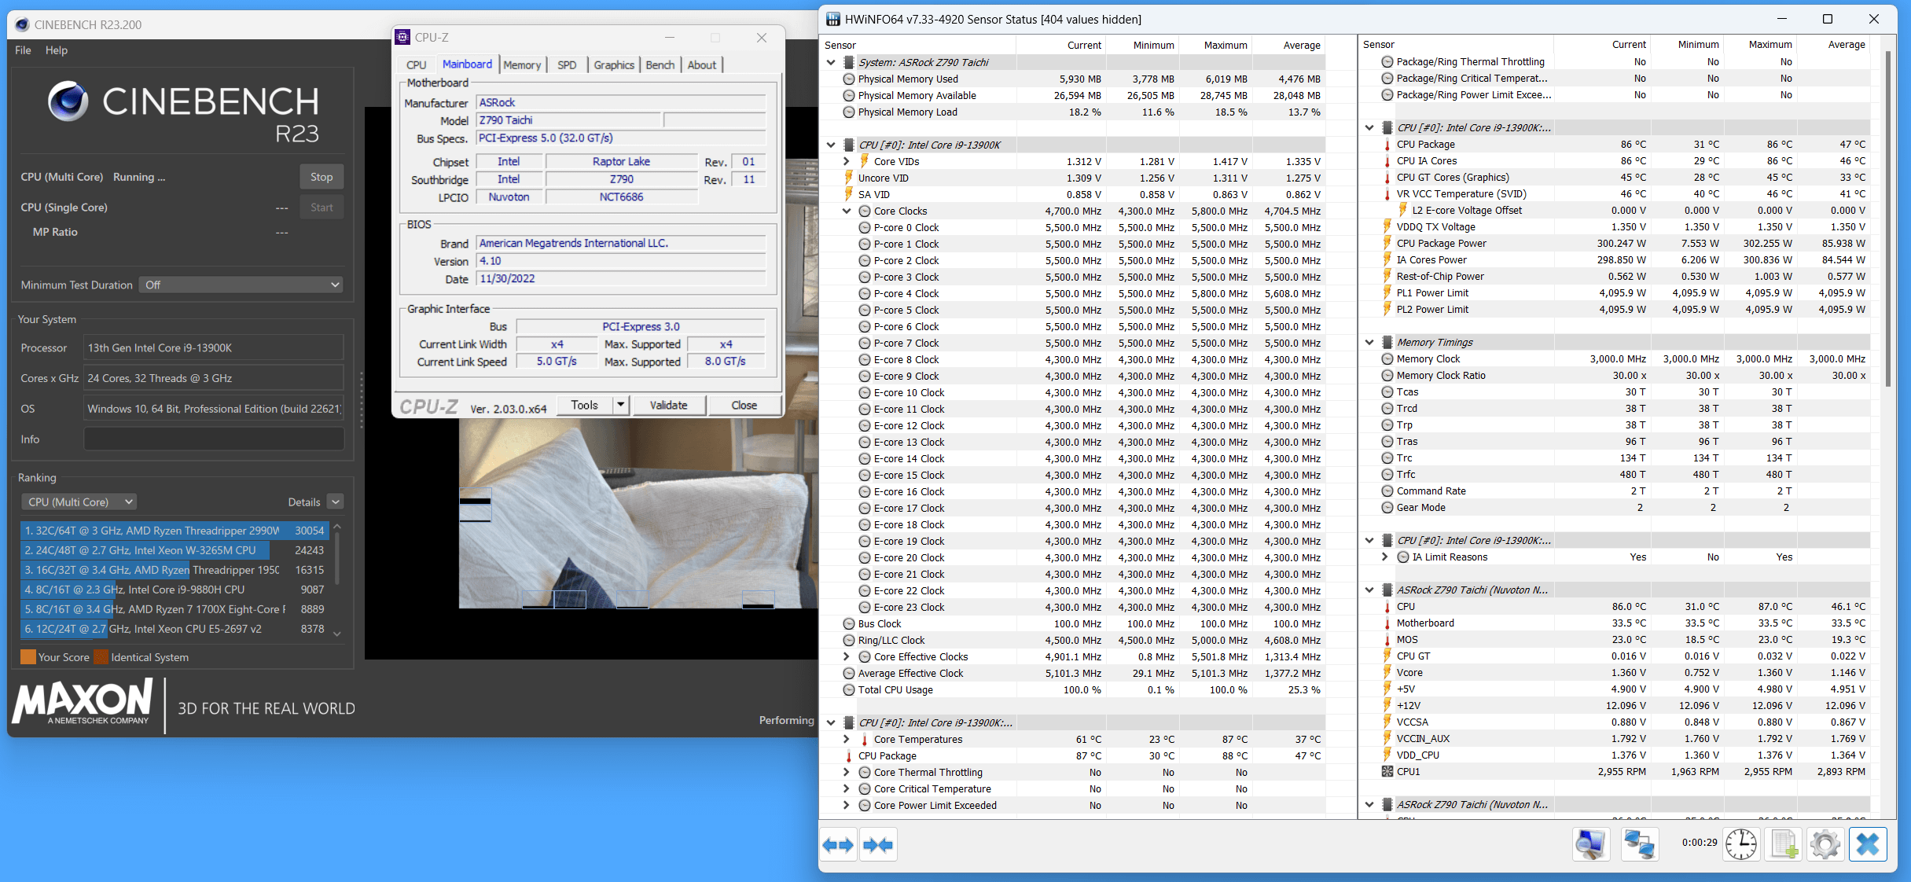Viewport: 1911px width, 882px height.
Task: Click the collapse columns arrows icon in HWiNFO
Action: click(x=878, y=845)
